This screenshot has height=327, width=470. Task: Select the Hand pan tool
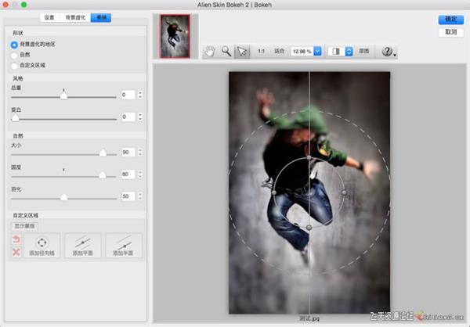(x=209, y=52)
